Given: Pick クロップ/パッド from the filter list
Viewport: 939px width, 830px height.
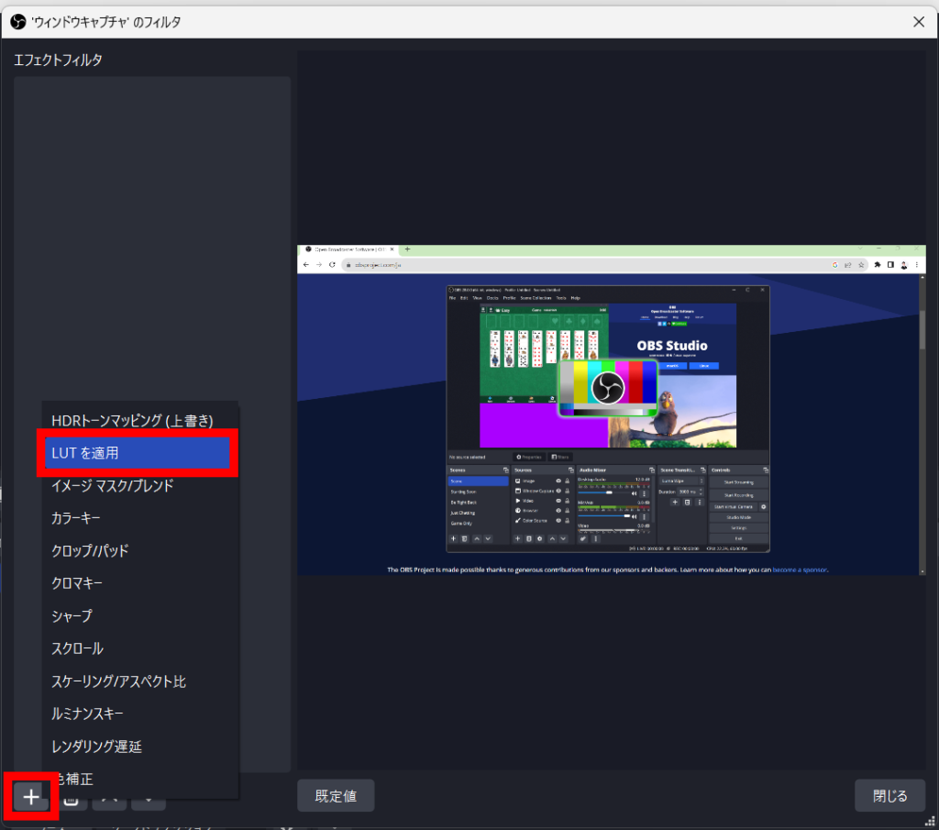Looking at the screenshot, I should 90,551.
